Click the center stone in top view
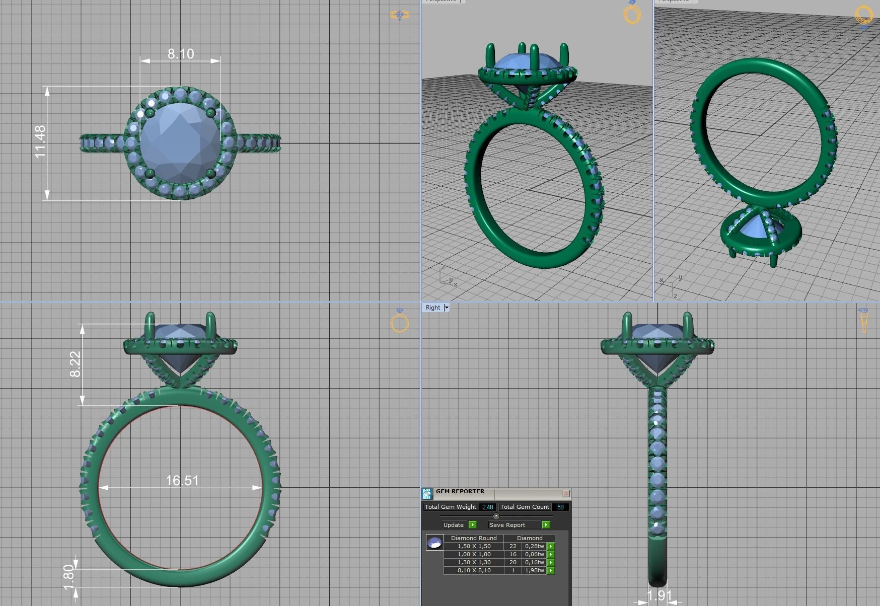The image size is (880, 606). (180, 143)
